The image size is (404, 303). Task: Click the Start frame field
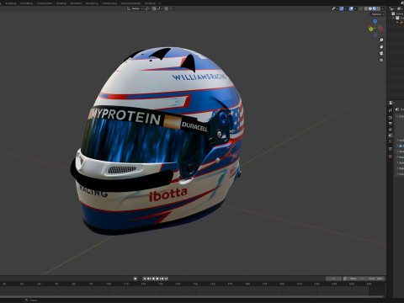coord(356,279)
